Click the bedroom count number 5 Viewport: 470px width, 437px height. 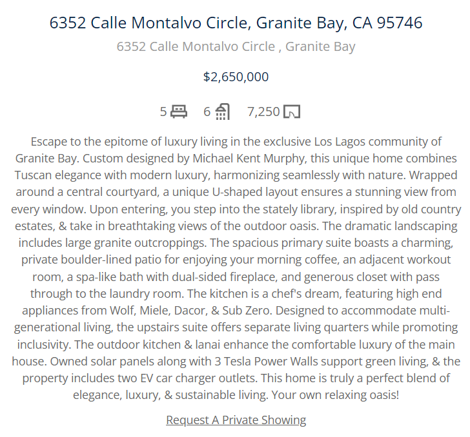[163, 112]
